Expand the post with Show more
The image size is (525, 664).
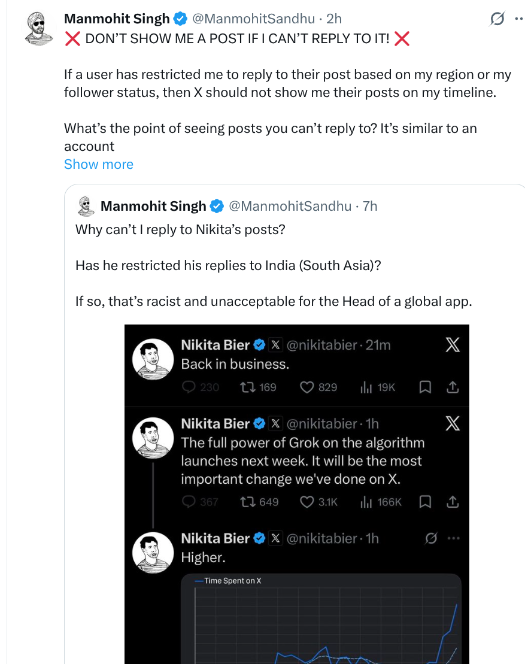tap(99, 164)
